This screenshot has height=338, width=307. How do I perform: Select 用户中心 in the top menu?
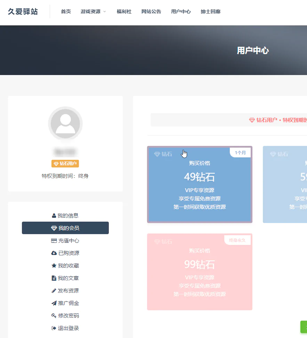click(181, 12)
